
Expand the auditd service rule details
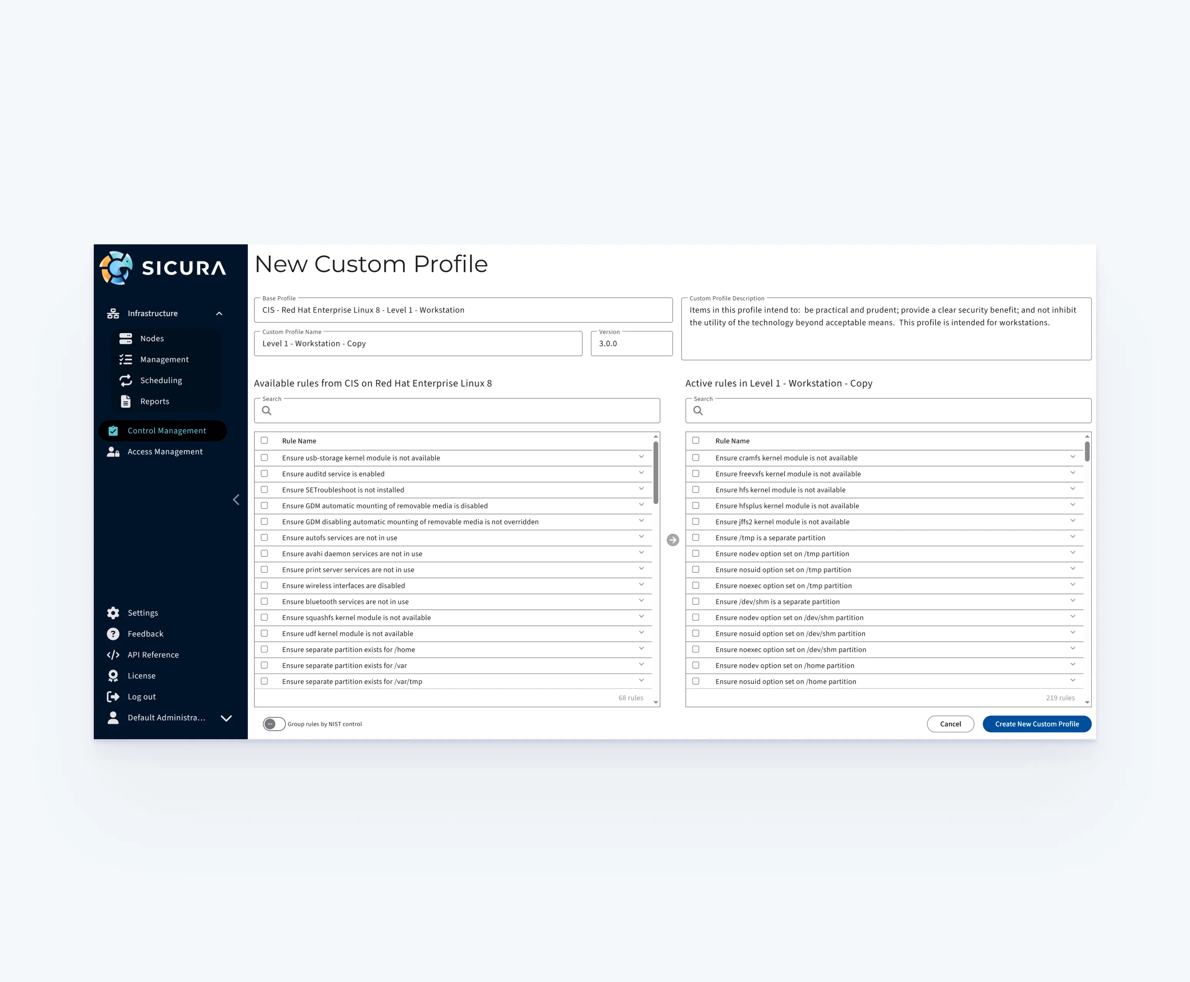click(641, 473)
